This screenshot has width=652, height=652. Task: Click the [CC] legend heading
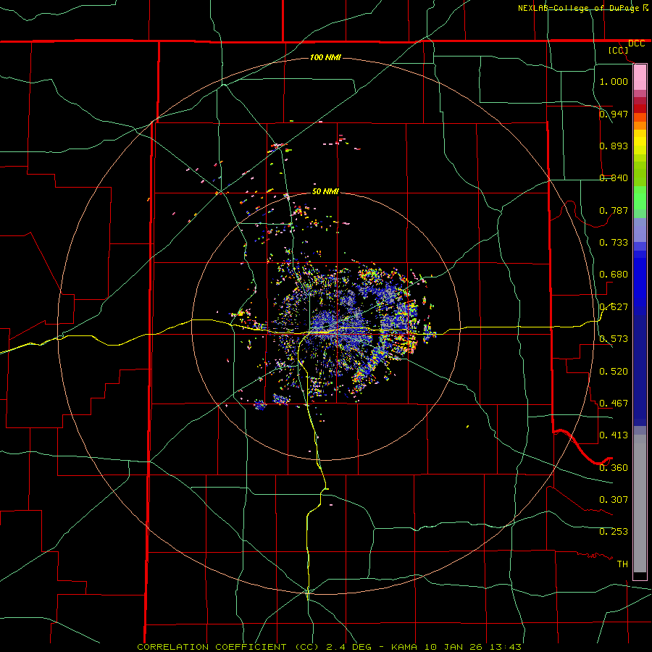click(x=618, y=50)
